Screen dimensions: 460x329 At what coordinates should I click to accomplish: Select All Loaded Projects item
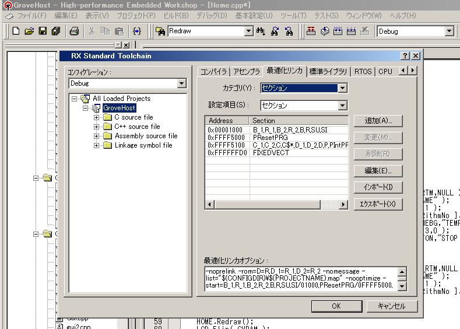[122, 99]
